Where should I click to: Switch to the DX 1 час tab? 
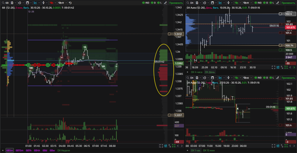pos(195,150)
